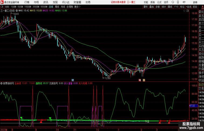This screenshot has height=131, width=204.
Task: Expand the 更多 period options
Action: [x=77, y=7]
